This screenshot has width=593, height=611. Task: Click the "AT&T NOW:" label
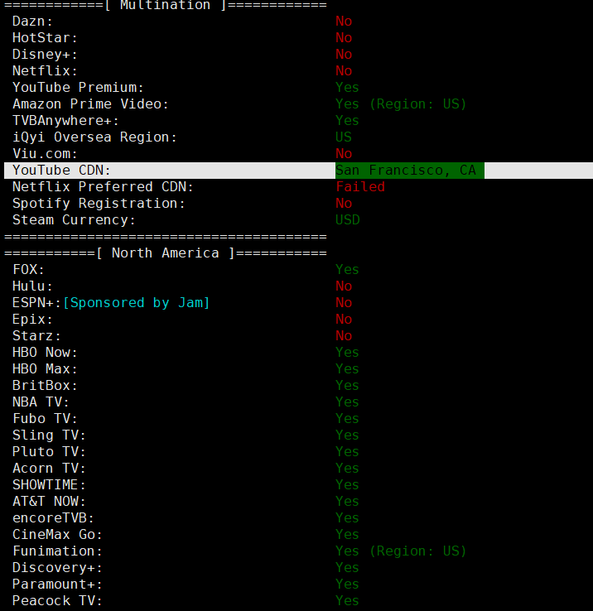pos(49,502)
